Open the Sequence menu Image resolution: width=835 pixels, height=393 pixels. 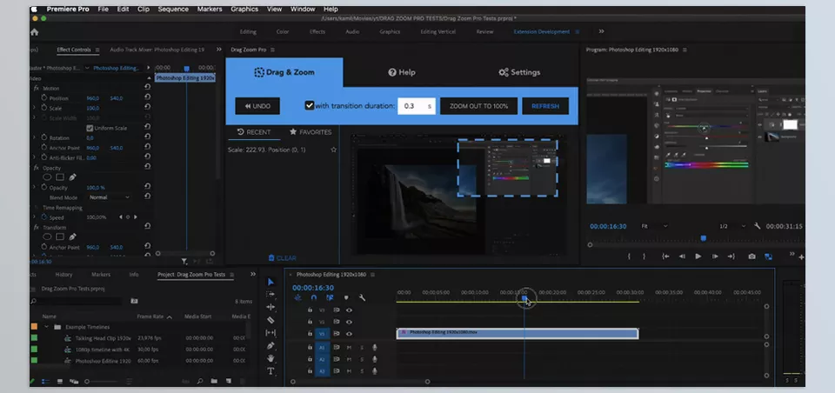173,9
